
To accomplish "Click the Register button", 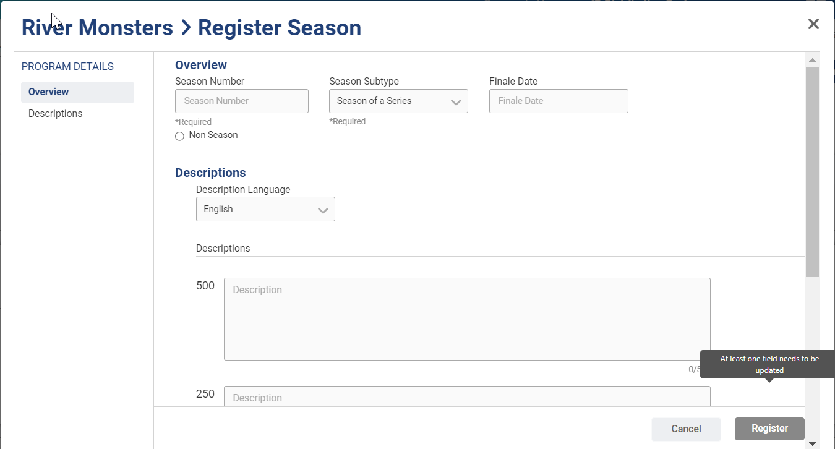I will [x=769, y=429].
